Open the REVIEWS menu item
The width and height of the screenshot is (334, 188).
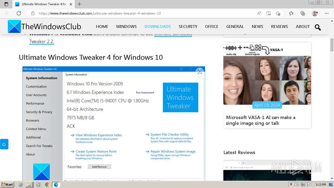coord(279,26)
